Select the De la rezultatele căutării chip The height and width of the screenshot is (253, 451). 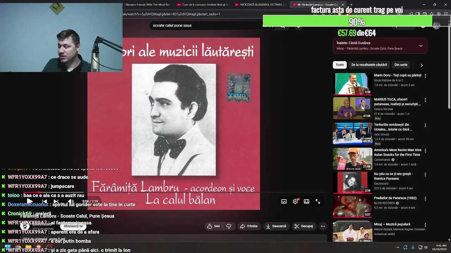pyautogui.click(x=369, y=65)
